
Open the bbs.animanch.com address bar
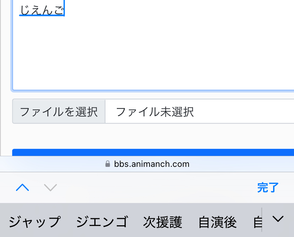pos(152,164)
